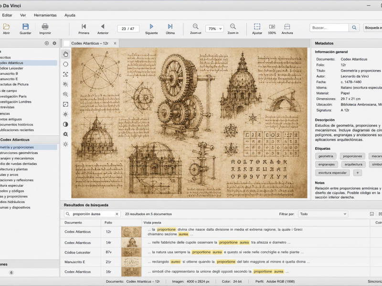Click the proporción áurea results search field
This screenshot has height=286, width=382.
[92, 214]
